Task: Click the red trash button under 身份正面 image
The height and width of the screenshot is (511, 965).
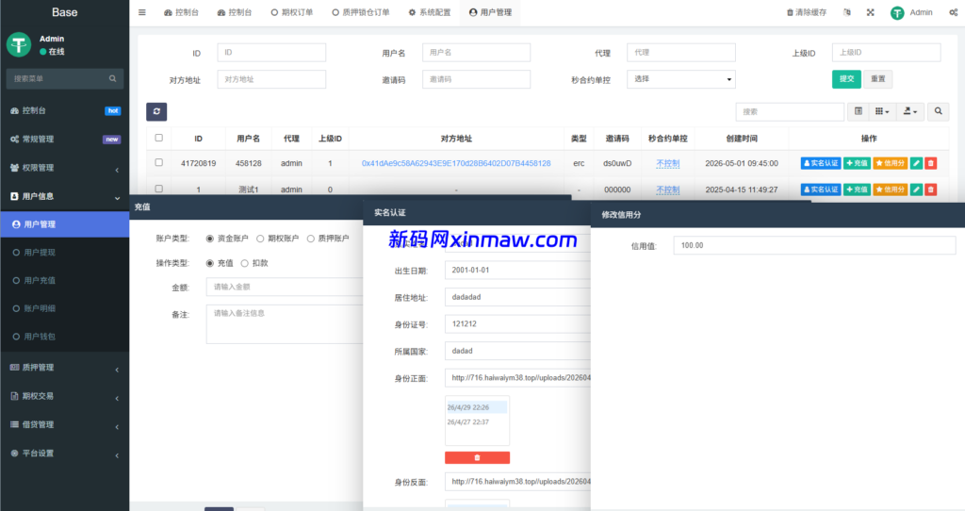Action: (477, 457)
